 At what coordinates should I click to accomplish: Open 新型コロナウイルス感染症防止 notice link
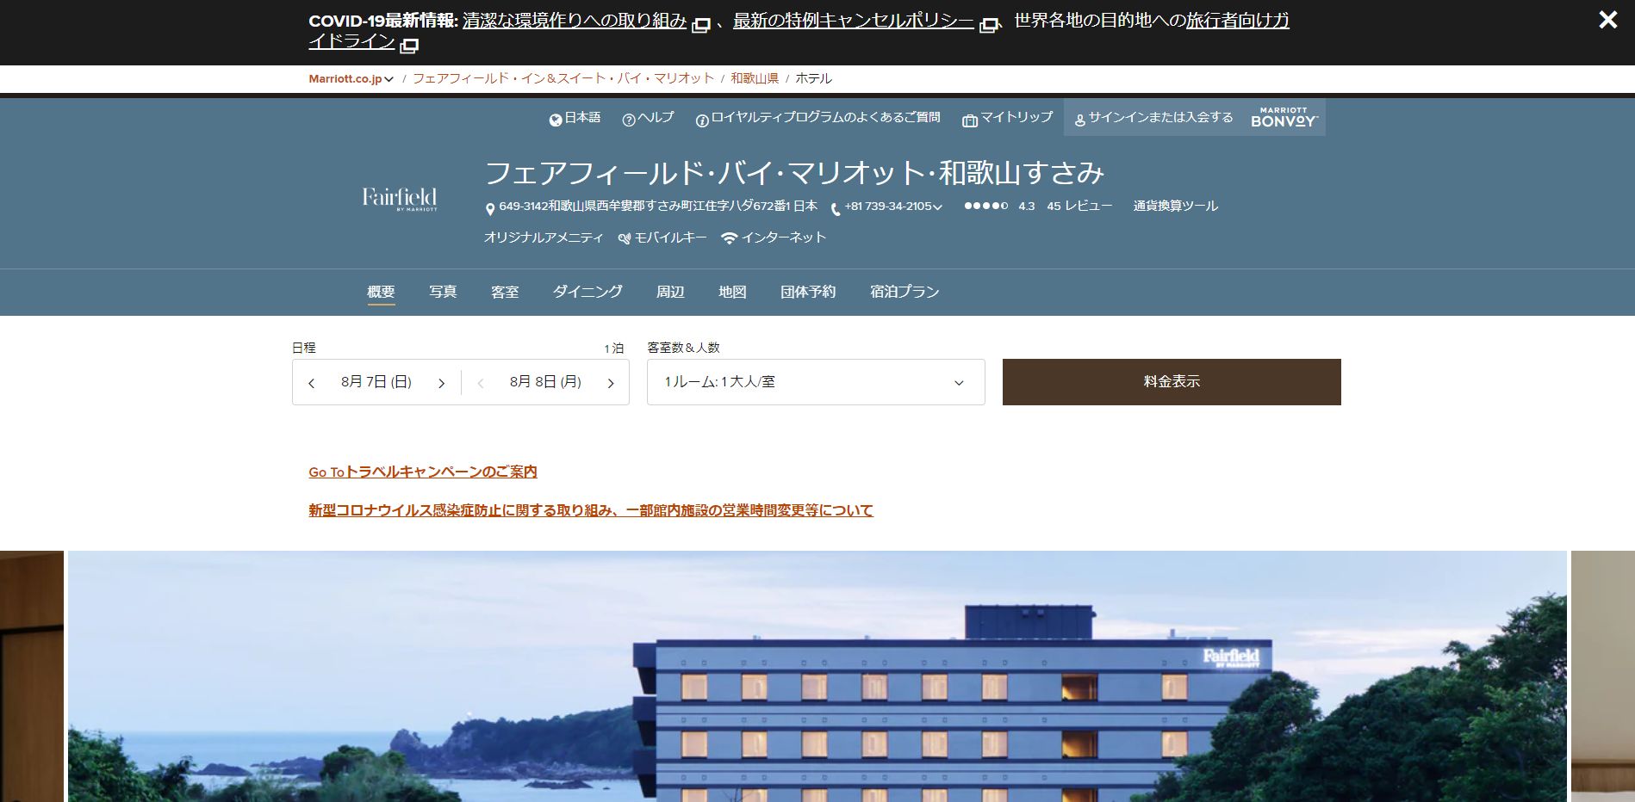click(591, 510)
